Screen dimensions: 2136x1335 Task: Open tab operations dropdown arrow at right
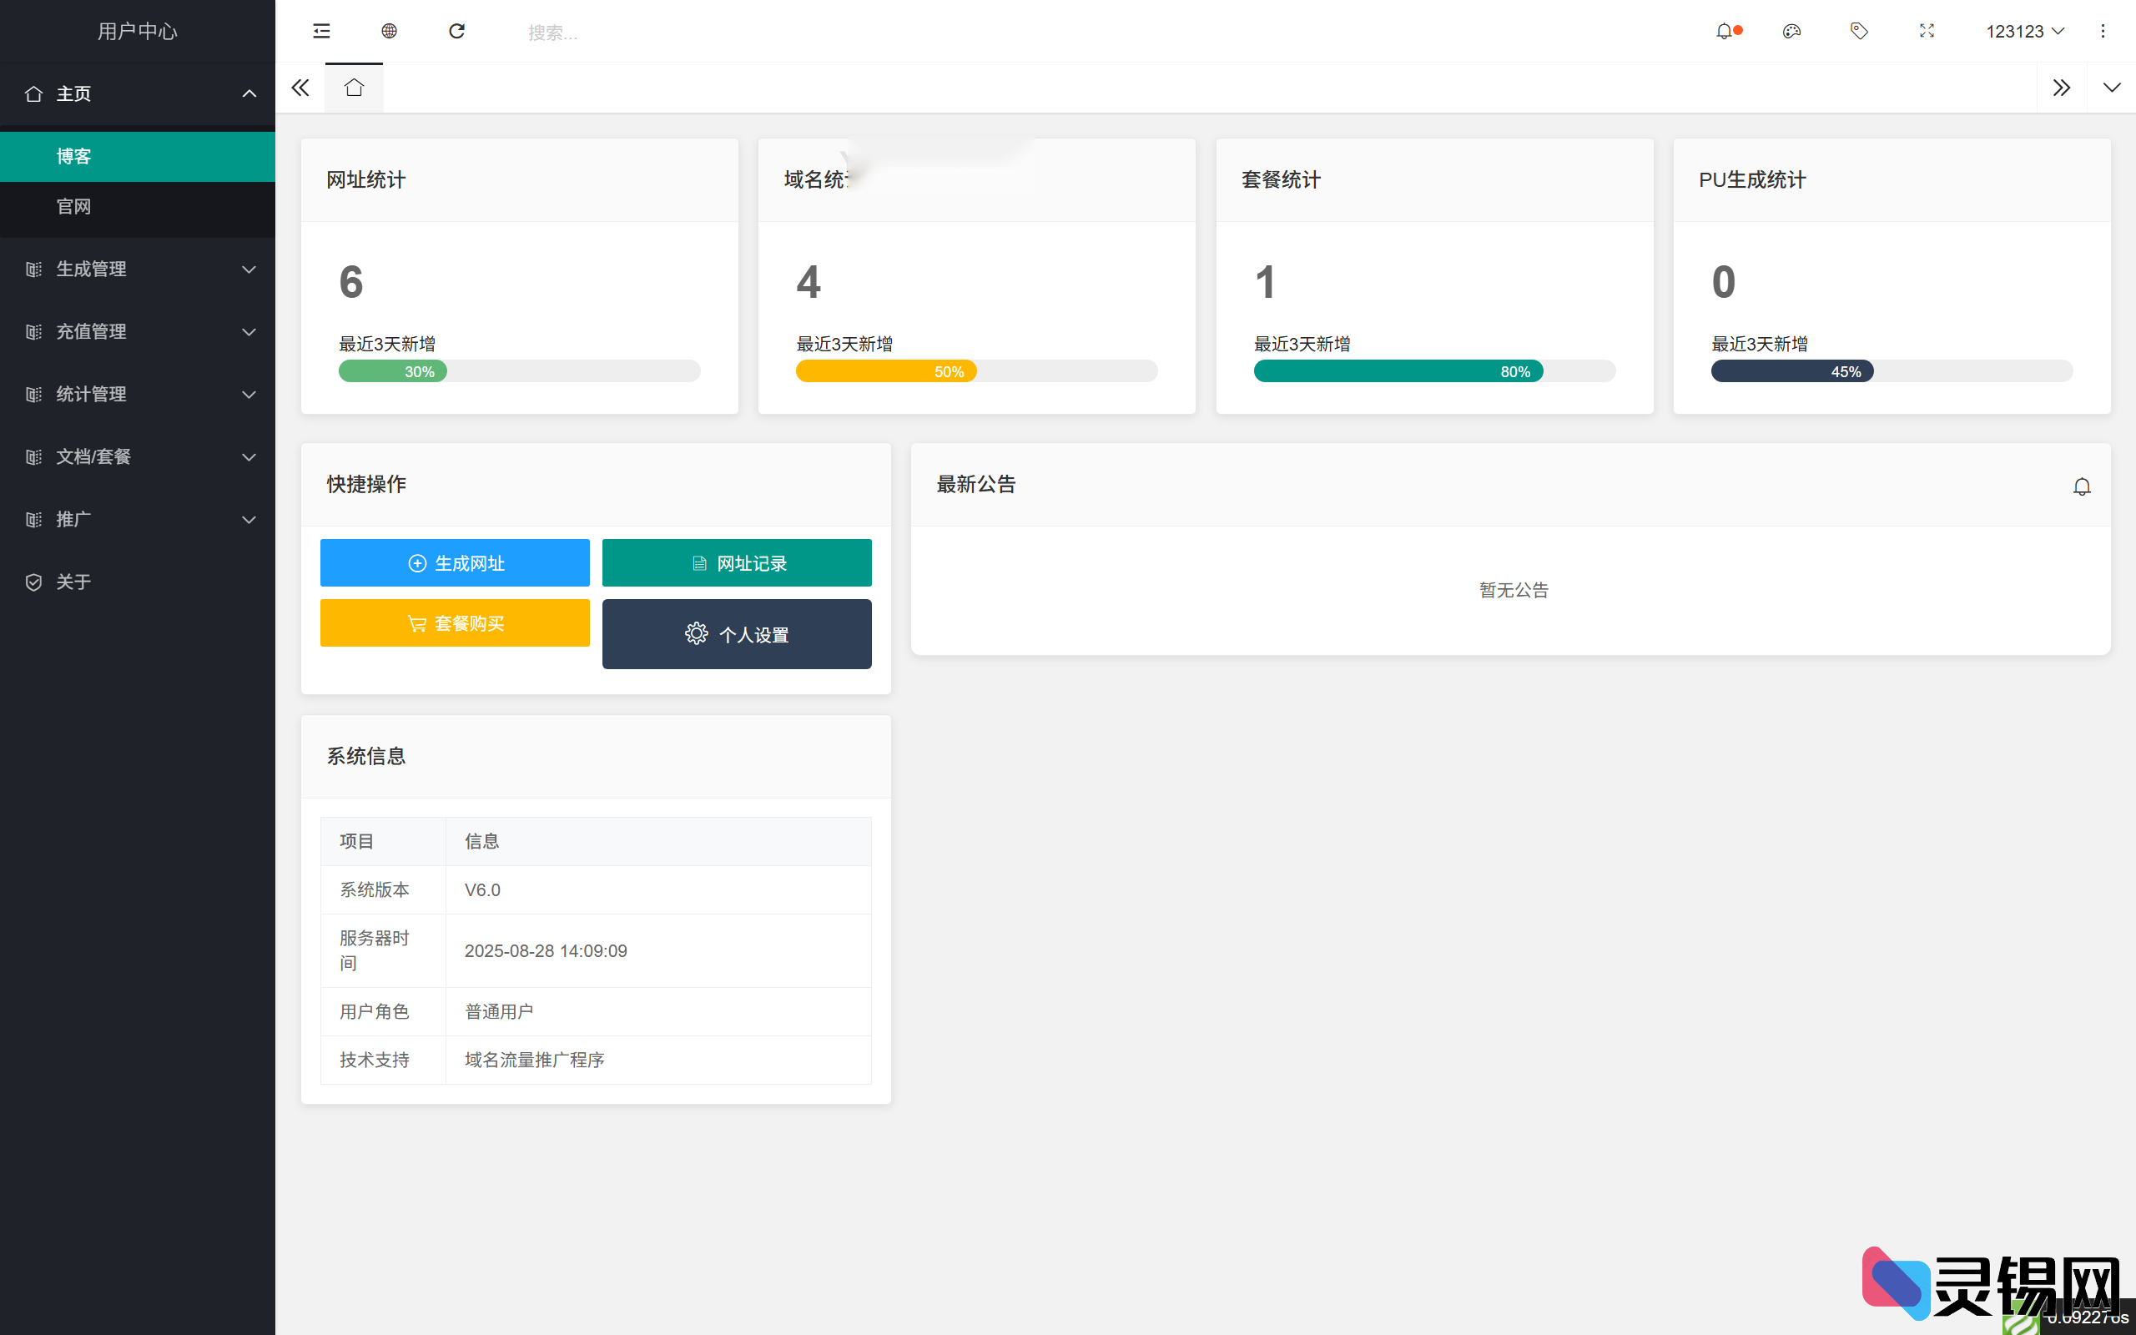pyautogui.click(x=2111, y=88)
